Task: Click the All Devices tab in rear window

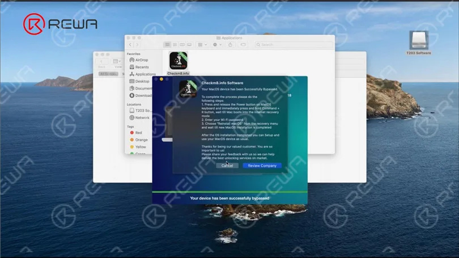Action: [108, 74]
